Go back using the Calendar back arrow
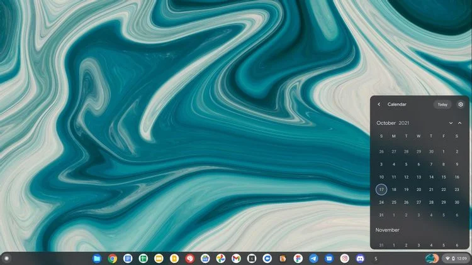The height and width of the screenshot is (265, 472). click(x=379, y=104)
